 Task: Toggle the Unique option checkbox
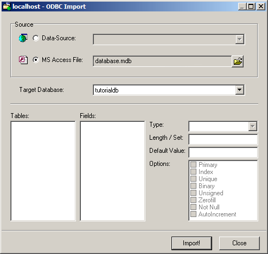(x=193, y=179)
